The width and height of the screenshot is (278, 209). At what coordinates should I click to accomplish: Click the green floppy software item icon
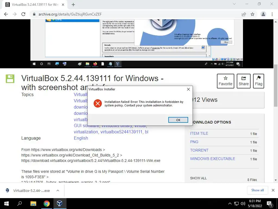[10, 79]
